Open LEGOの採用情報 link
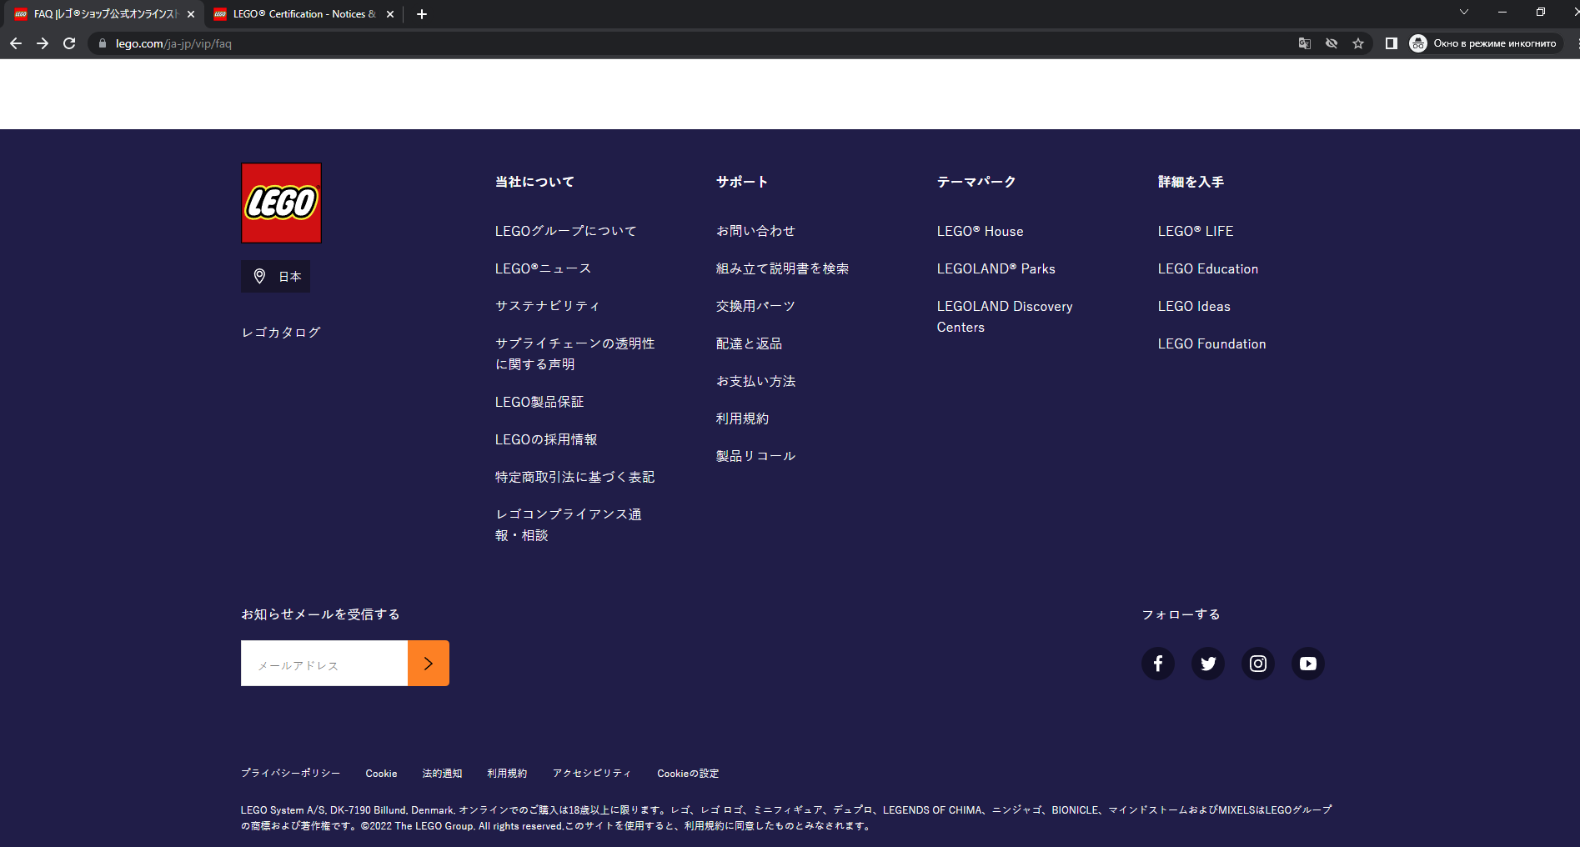 click(x=546, y=439)
